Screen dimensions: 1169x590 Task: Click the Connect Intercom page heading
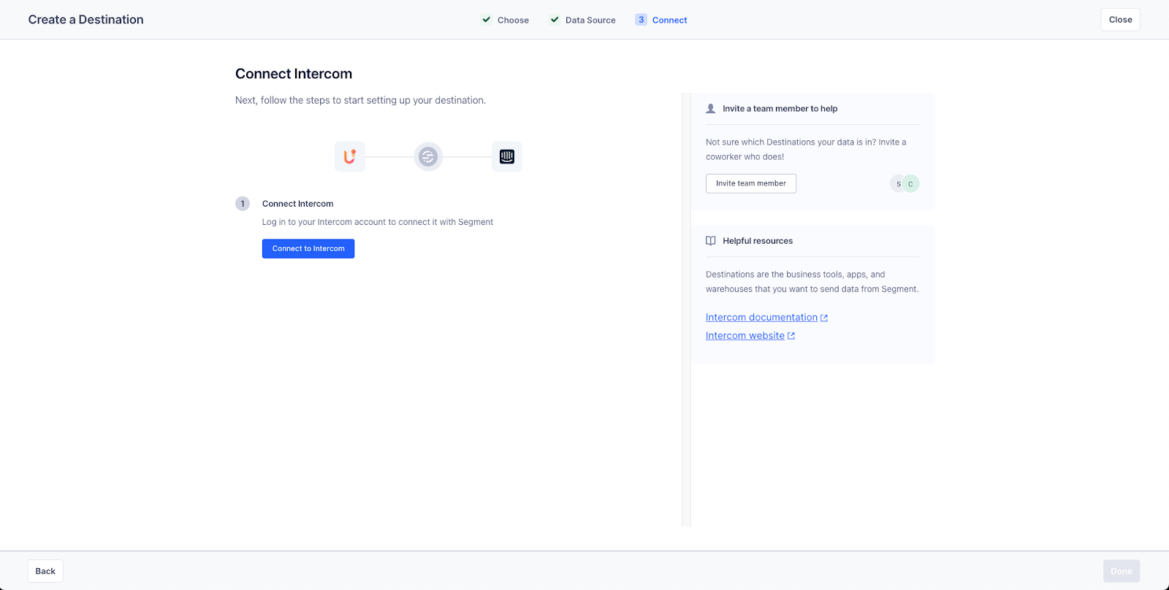tap(294, 74)
